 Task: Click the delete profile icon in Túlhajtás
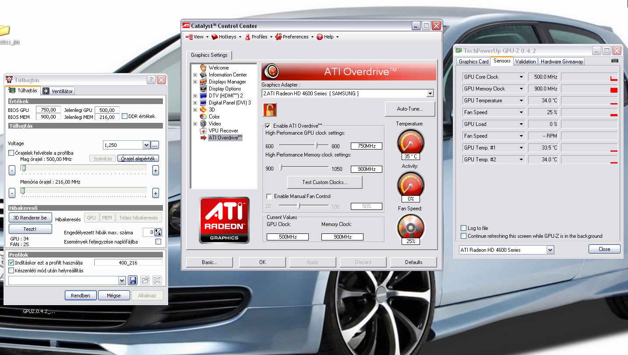157,281
